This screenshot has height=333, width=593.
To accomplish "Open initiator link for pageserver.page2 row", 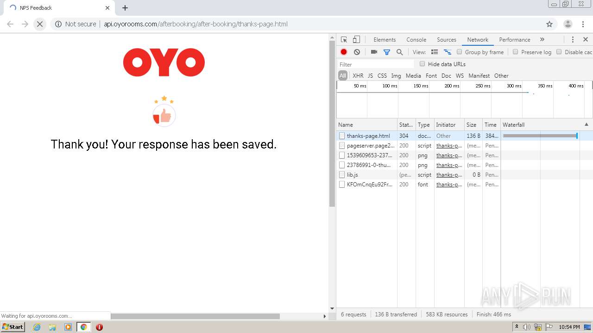I will pos(449,146).
